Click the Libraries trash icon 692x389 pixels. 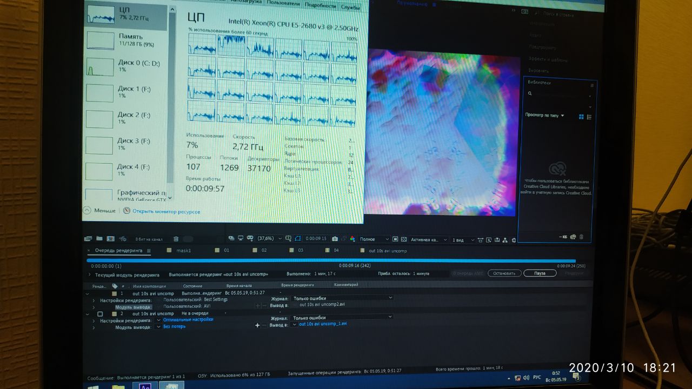582,237
